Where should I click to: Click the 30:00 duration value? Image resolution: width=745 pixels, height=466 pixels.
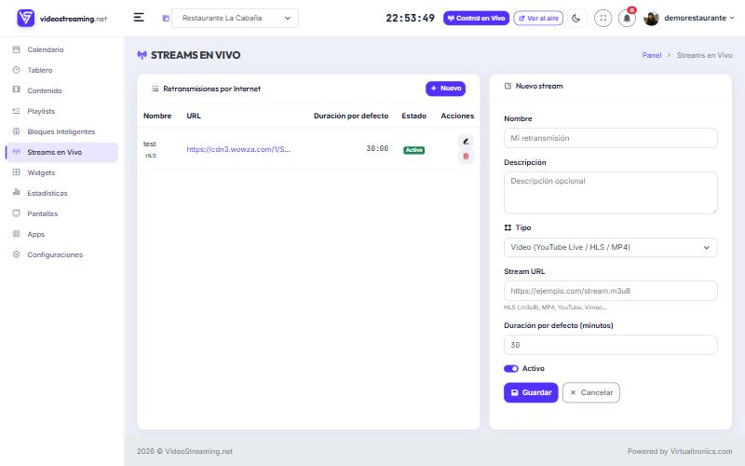coord(377,148)
